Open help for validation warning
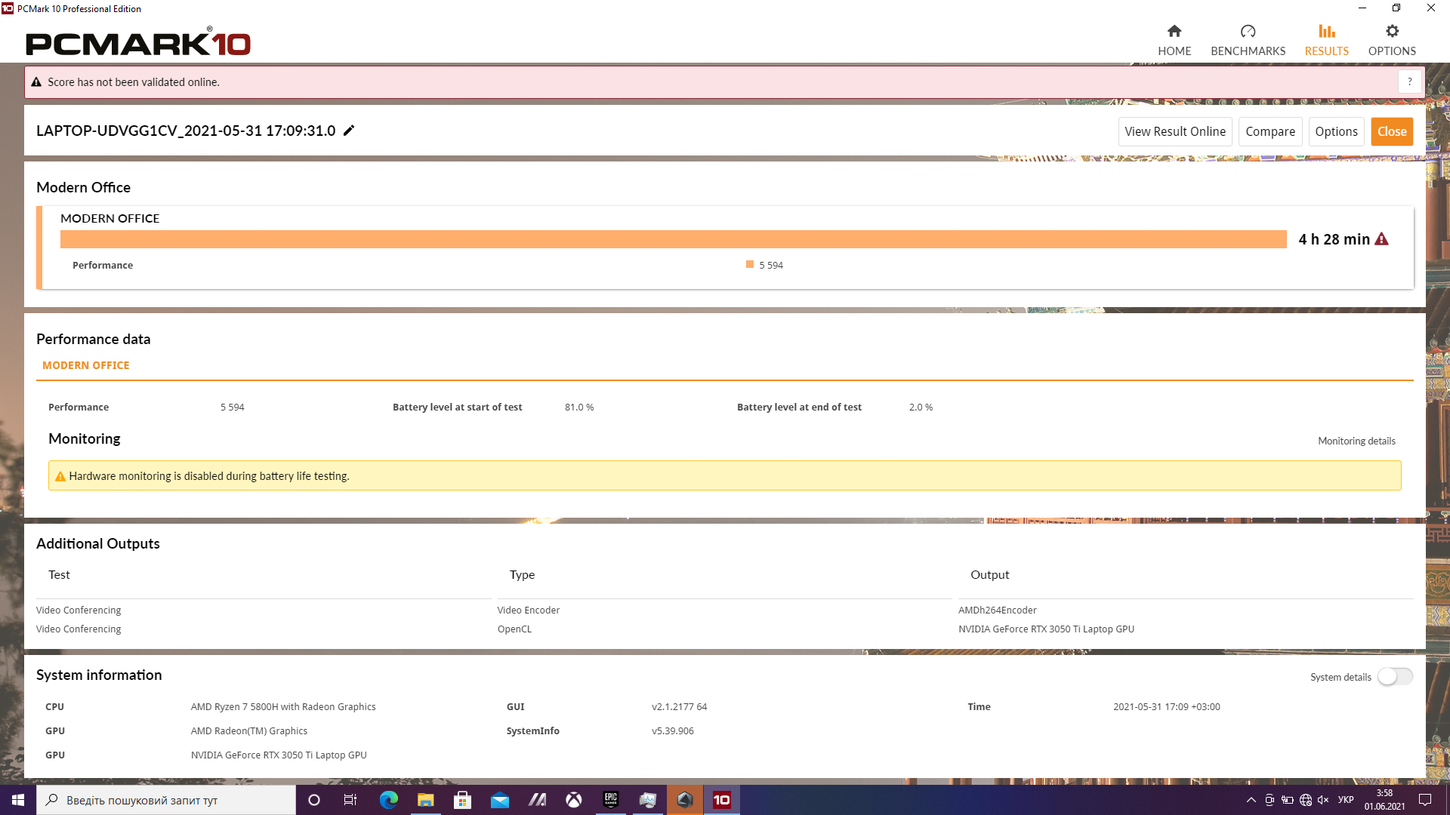The height and width of the screenshot is (815, 1450). click(x=1409, y=81)
